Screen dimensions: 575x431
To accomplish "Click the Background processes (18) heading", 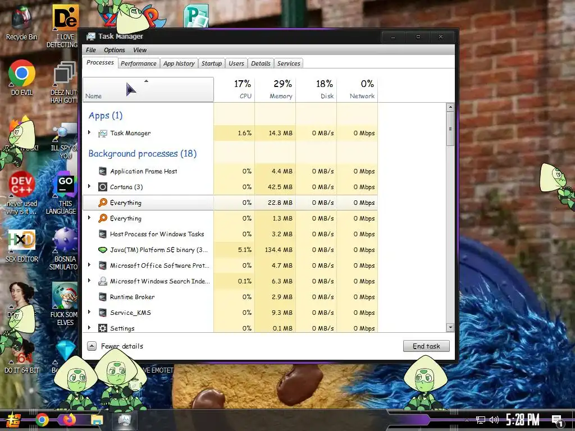I will pyautogui.click(x=142, y=154).
